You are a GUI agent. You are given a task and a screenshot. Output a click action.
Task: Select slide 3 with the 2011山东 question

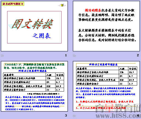tap(34, 86)
